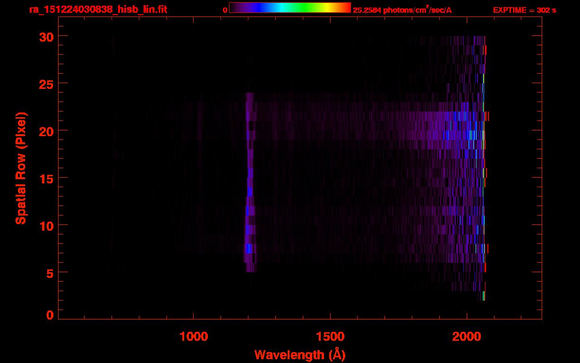The height and width of the screenshot is (363, 580).
Task: Click the EXPTIME = 302 s text
Action: coord(524,10)
